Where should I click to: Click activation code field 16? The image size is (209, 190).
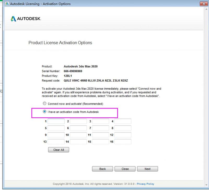tap(123, 142)
